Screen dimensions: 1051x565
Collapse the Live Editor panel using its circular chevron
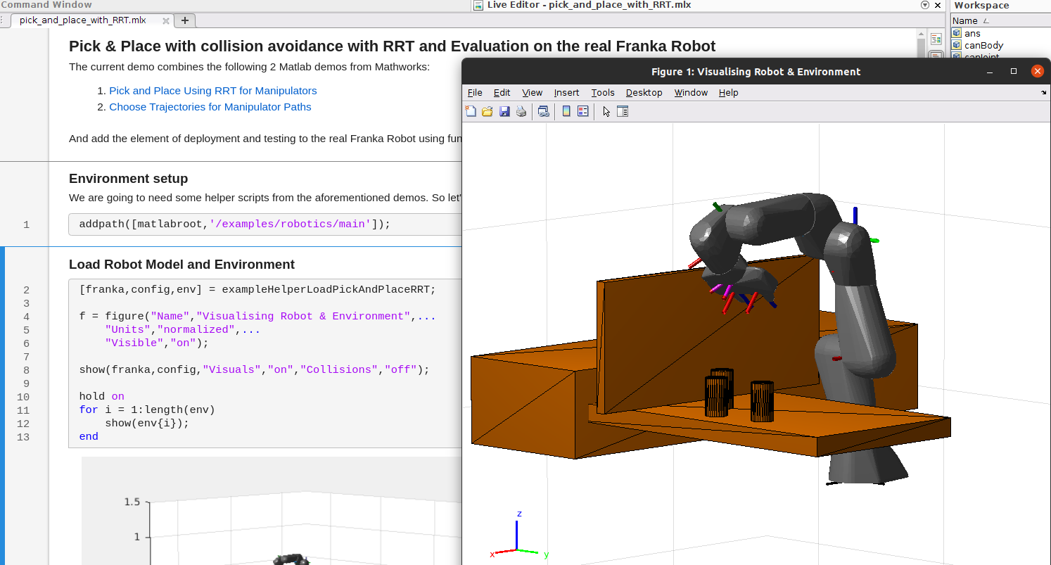pos(925,5)
